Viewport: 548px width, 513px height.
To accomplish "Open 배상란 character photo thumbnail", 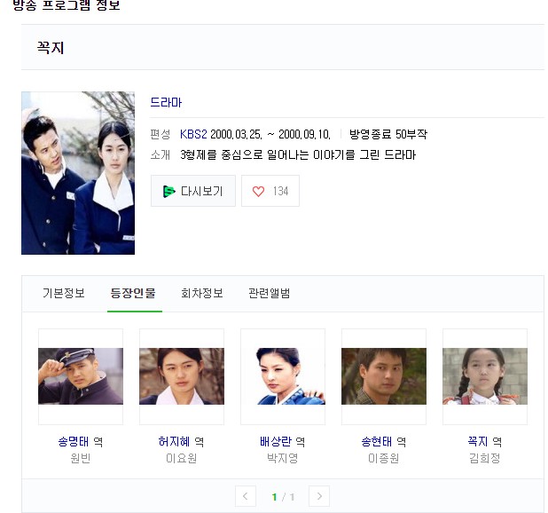I will (283, 376).
